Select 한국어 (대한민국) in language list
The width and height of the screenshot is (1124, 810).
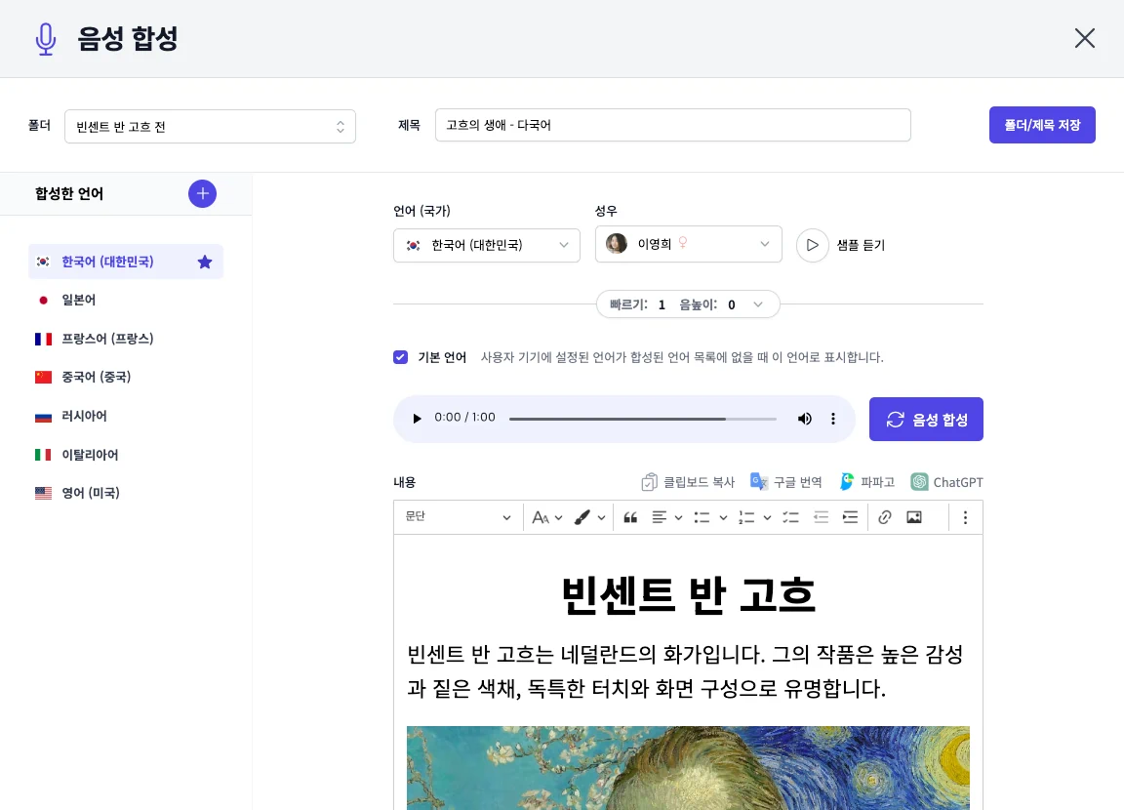(126, 262)
